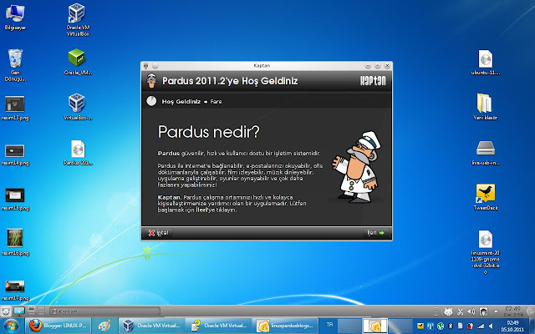Open the Oracle VM VirtualBox desktop shortcut

(78, 19)
